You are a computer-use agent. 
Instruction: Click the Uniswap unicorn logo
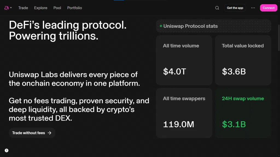(x=7, y=8)
